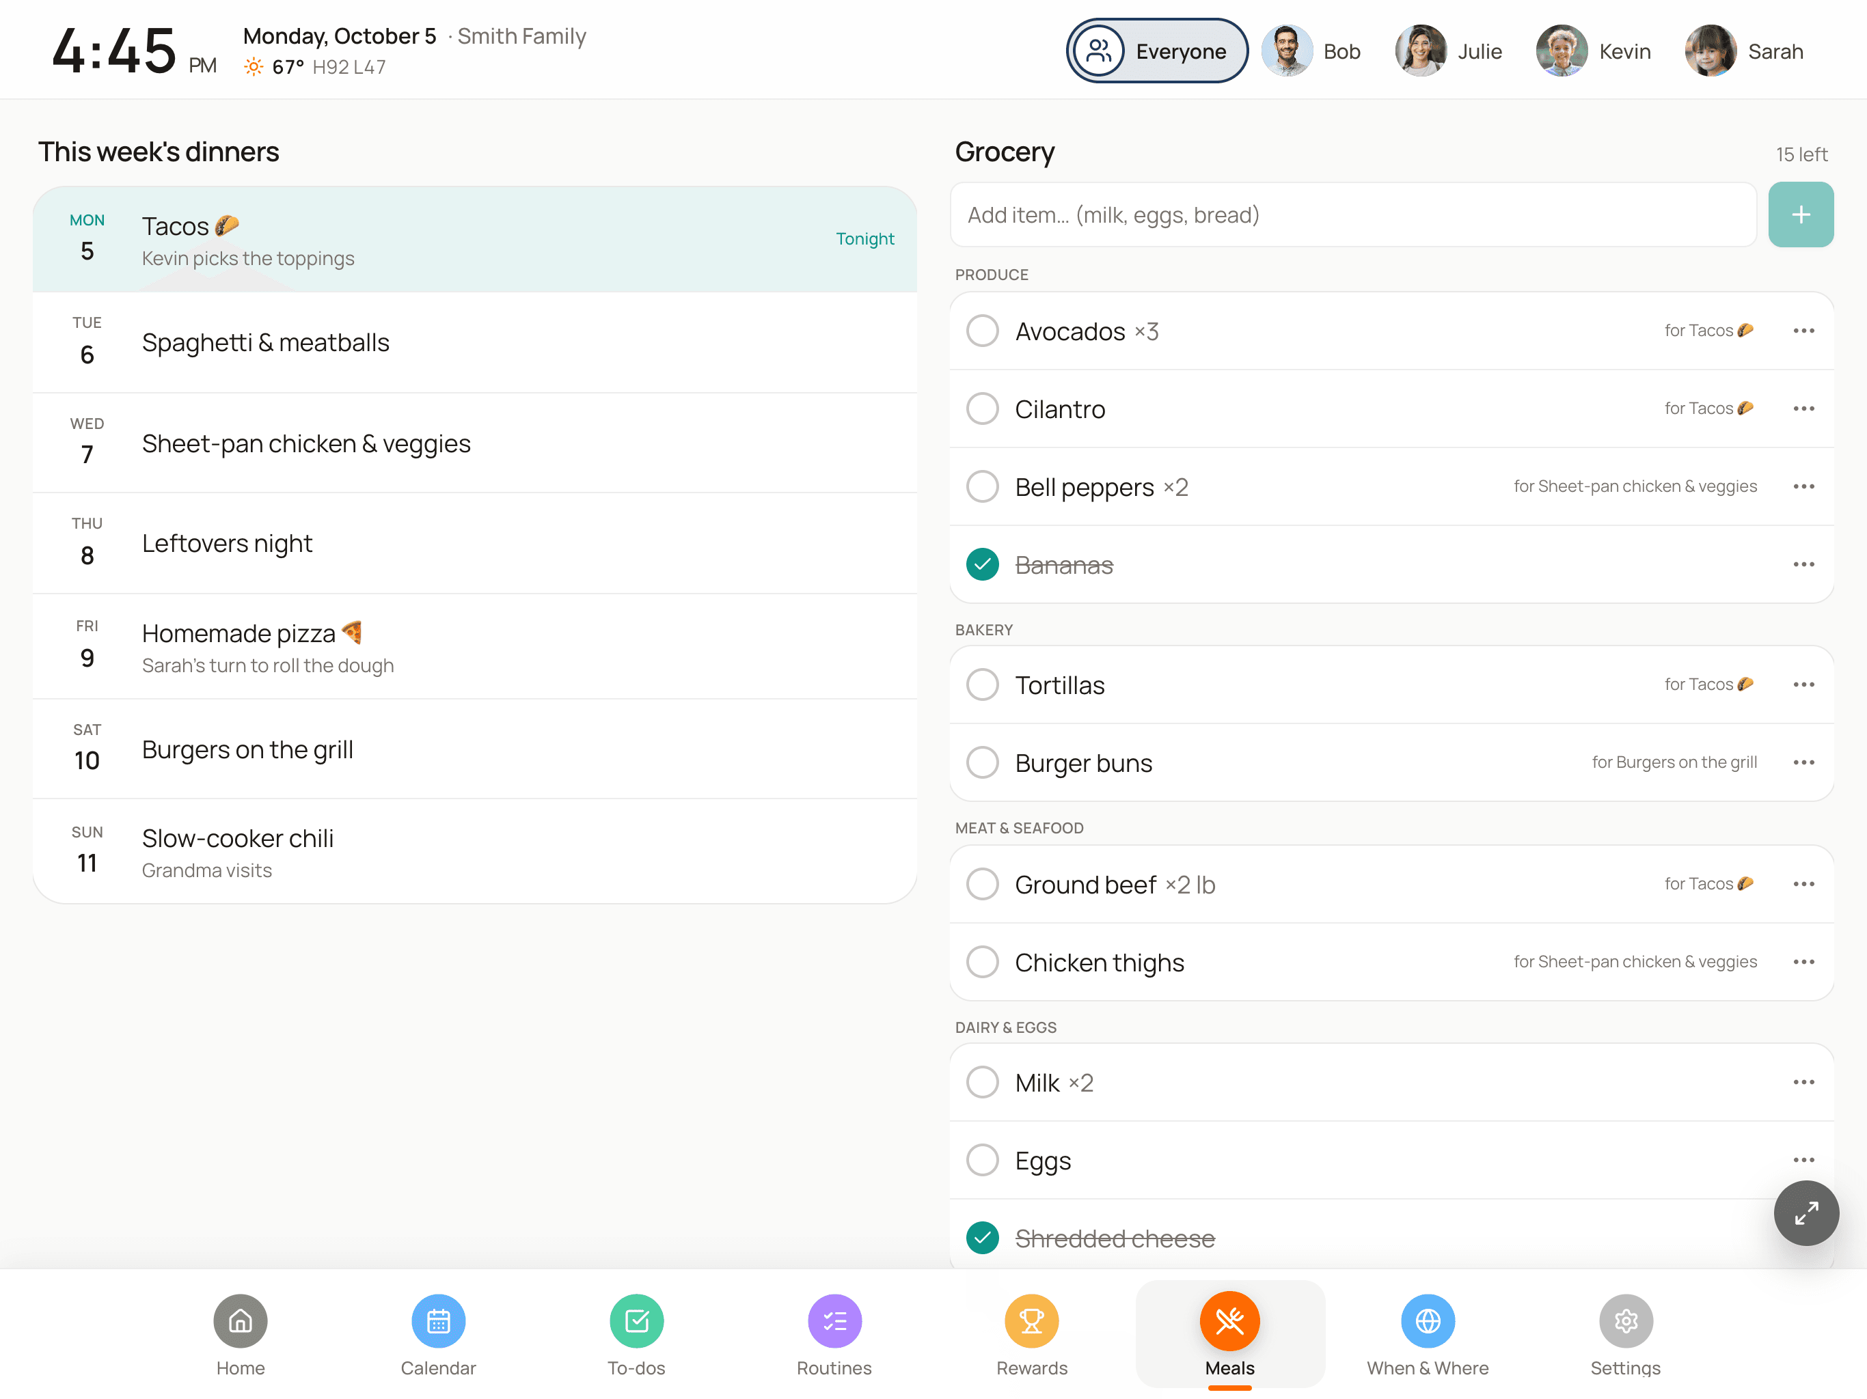The width and height of the screenshot is (1867, 1399).
Task: Check off Tortillas
Action: [981, 684]
